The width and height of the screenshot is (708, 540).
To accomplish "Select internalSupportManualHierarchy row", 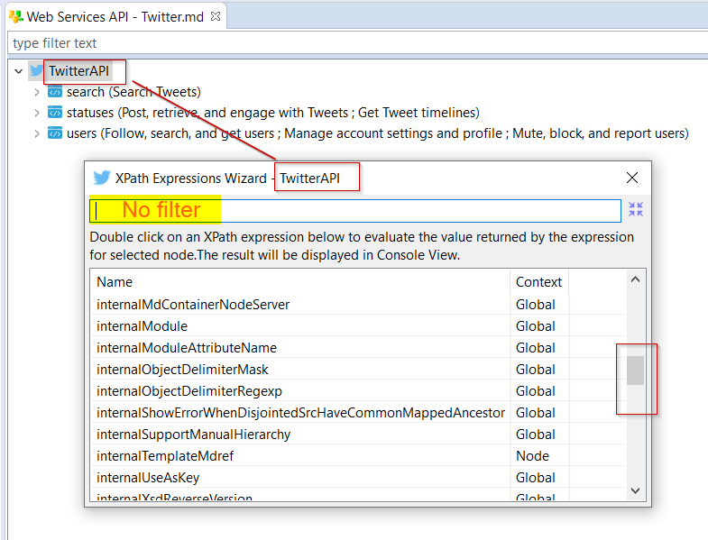I will click(x=358, y=435).
